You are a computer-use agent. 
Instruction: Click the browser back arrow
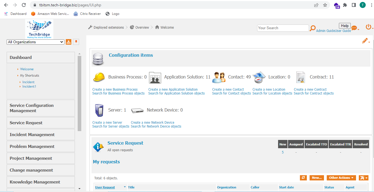pos(6,5)
